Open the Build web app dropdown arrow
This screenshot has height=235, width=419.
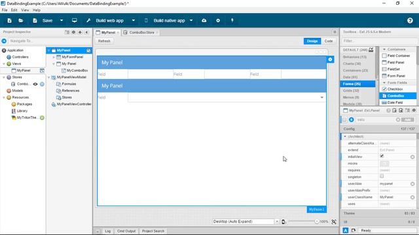[x=134, y=20]
